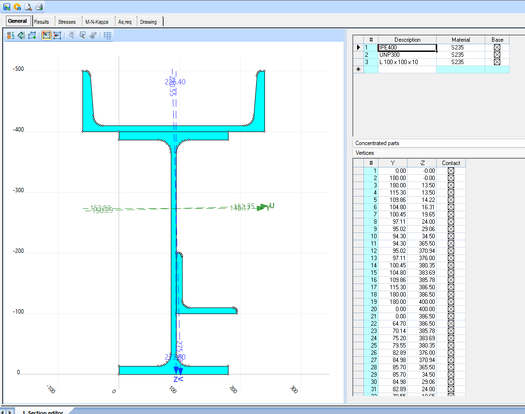Toggle Base checkbox for IPE400
This screenshot has width=525, height=414.
click(x=497, y=48)
